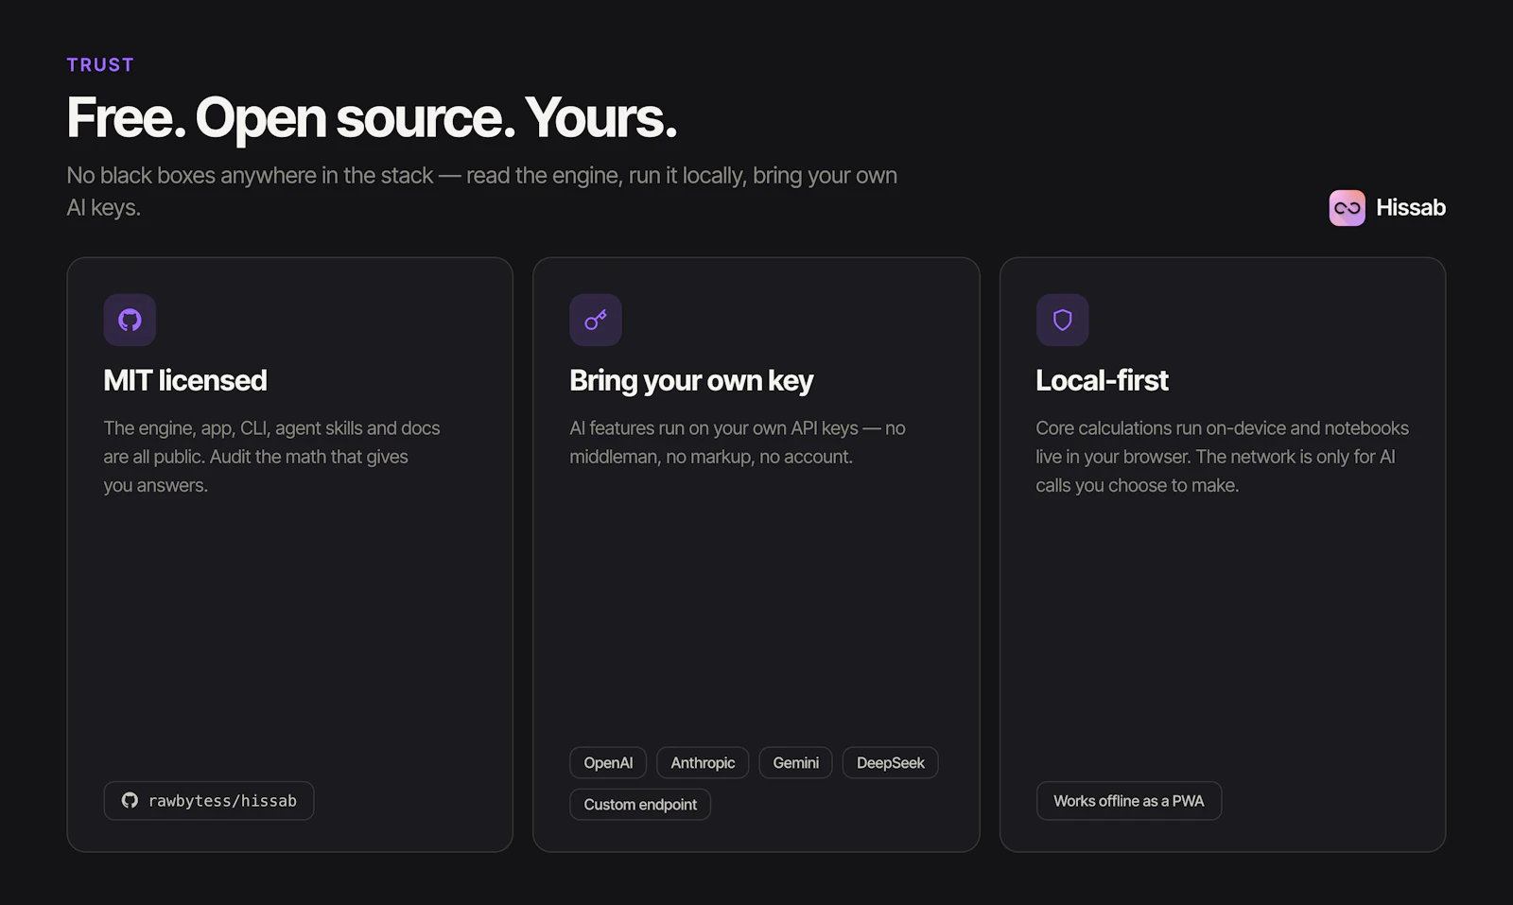Select the Anthropic provider chip
Viewport: 1513px width, 905px height.
[x=703, y=762]
